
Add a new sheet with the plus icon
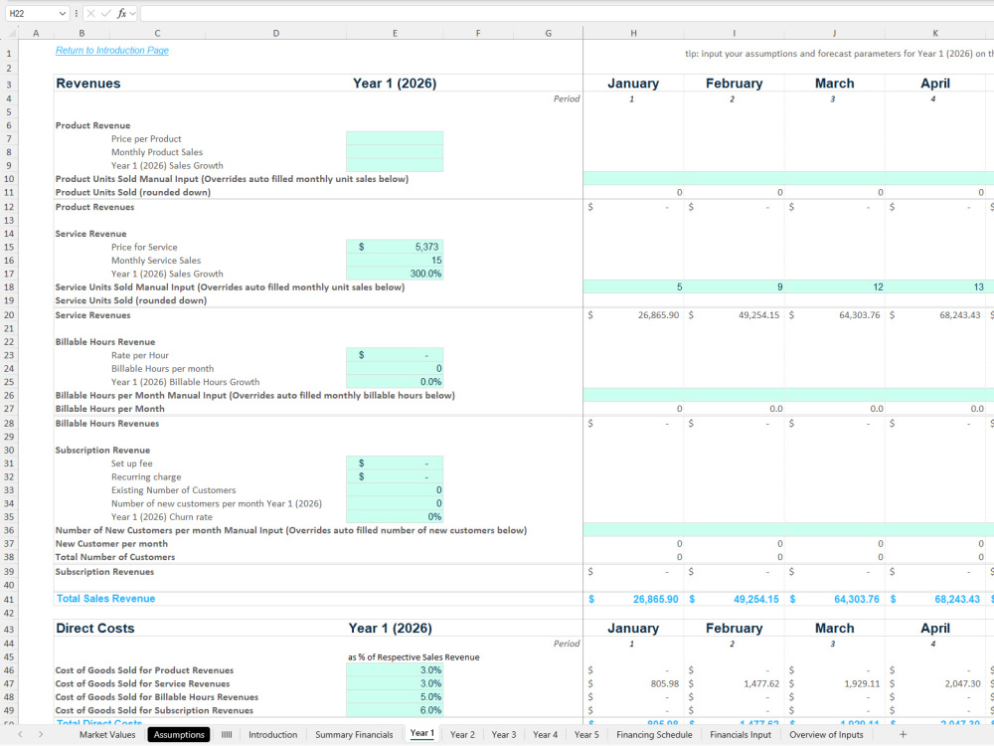click(x=903, y=734)
